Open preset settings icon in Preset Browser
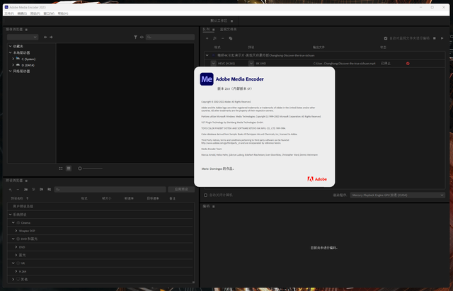The height and width of the screenshot is (291, 453). (x=33, y=190)
